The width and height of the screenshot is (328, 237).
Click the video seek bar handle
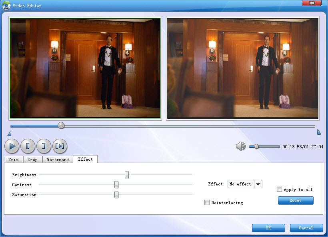tap(61, 125)
